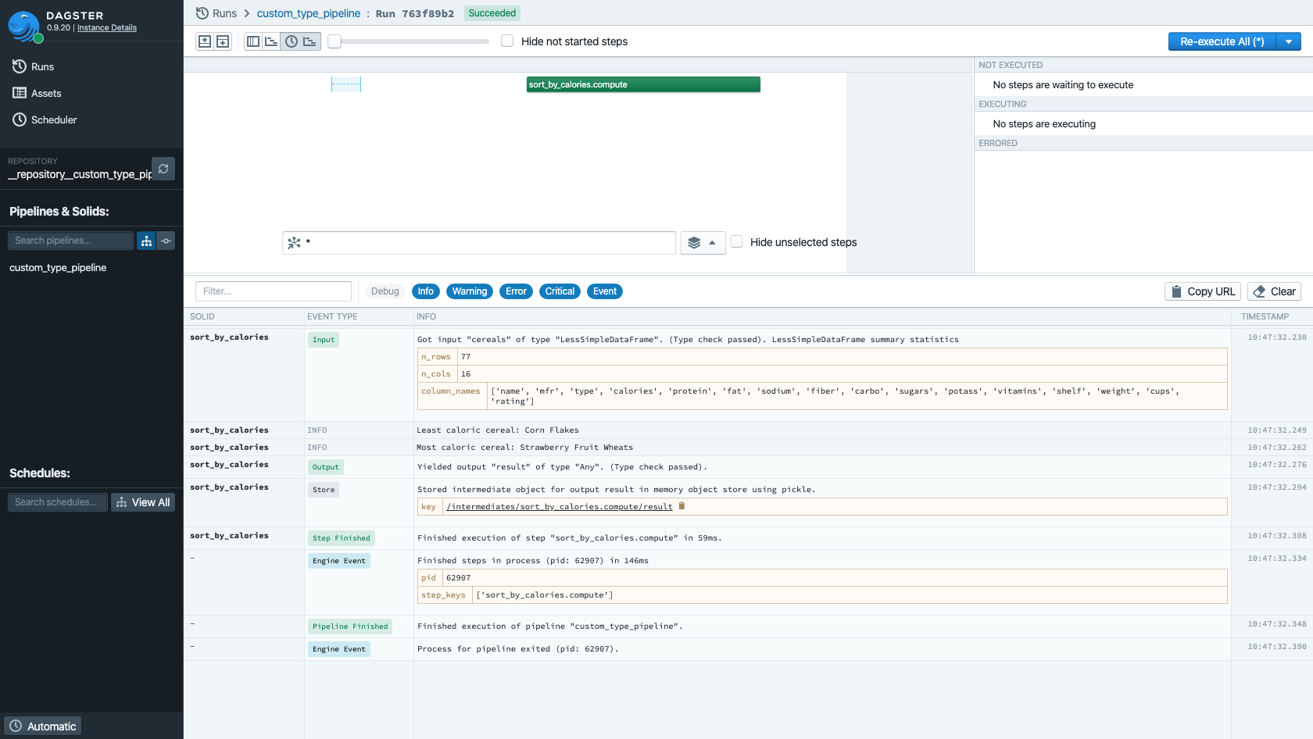Viewport: 1313px width, 739px height.
Task: Click the Step Finished event tag
Action: tap(342, 538)
